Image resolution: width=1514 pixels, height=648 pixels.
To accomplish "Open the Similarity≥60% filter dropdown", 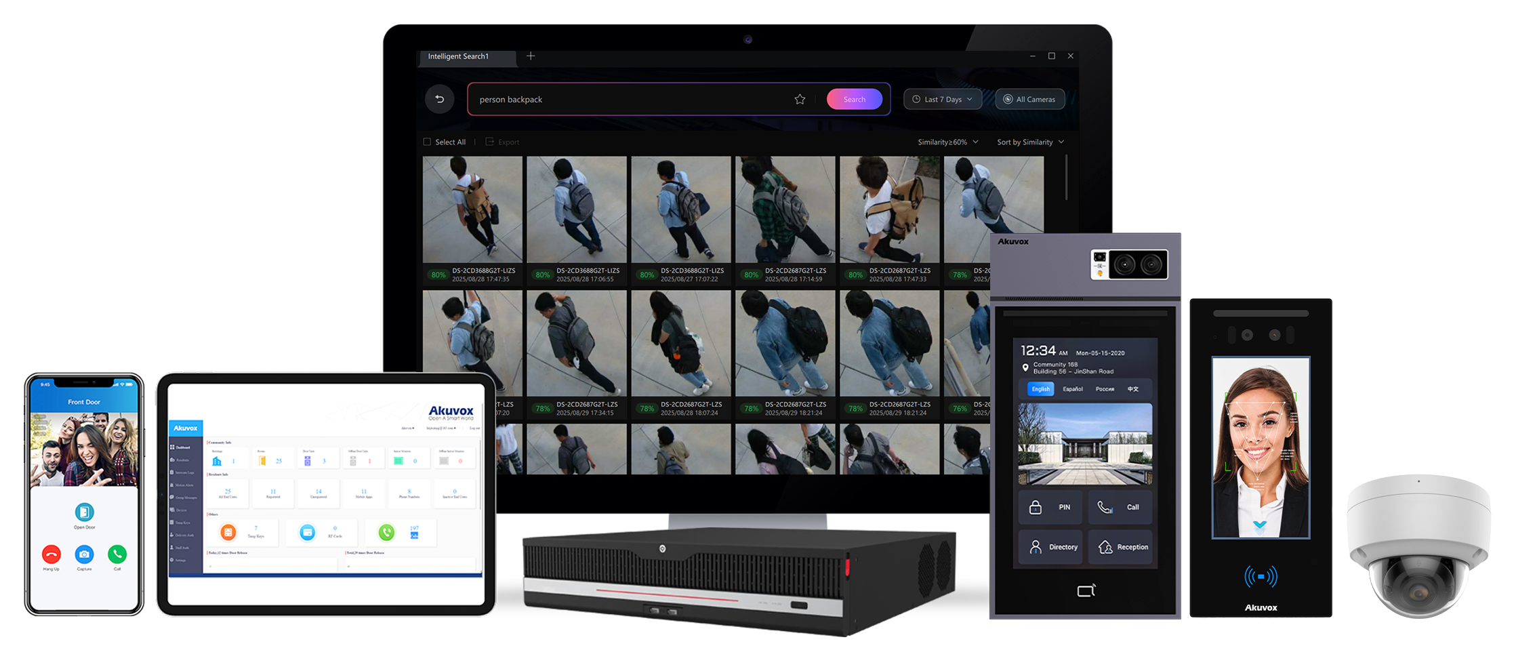I will tap(947, 142).
